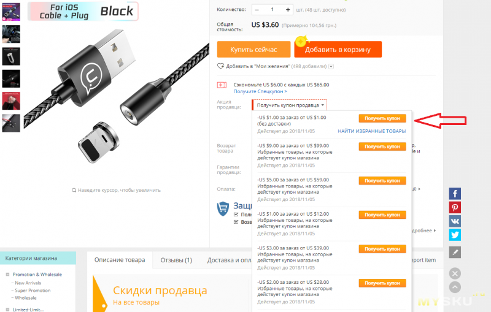Increase quantity with plus button

287,10
